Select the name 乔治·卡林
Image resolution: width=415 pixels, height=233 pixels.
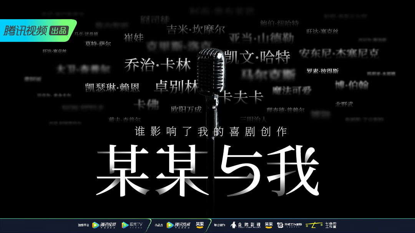158,65
